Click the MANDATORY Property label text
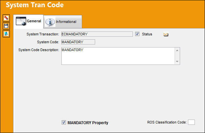Screen dimensions: 205x133 point(88,123)
